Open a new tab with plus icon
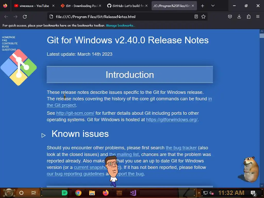264x198 pixels. [x=203, y=6]
